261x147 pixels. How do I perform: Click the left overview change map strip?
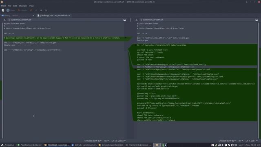[x=1, y=81]
